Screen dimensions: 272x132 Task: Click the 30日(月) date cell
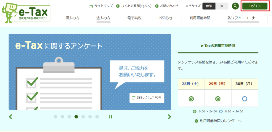(x=245, y=84)
